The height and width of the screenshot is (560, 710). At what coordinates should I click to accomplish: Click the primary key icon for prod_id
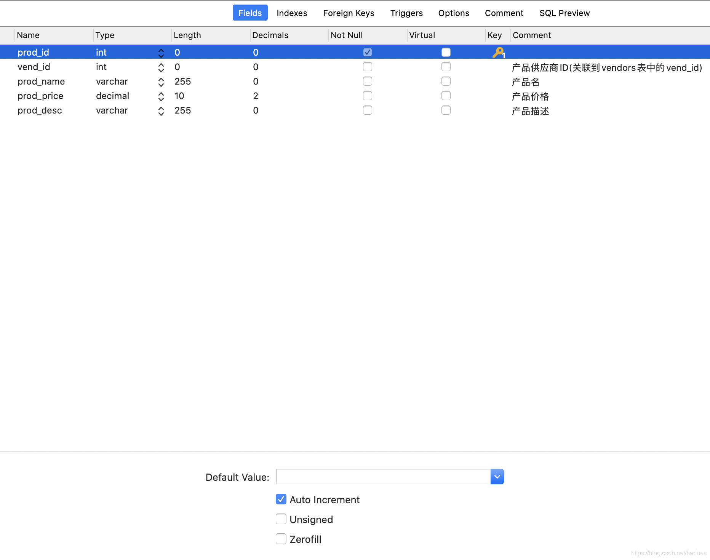[x=498, y=52]
